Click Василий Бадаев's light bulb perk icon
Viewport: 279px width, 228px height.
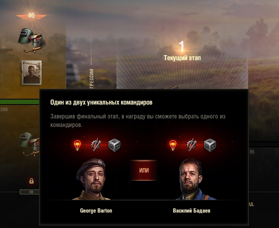173,145
